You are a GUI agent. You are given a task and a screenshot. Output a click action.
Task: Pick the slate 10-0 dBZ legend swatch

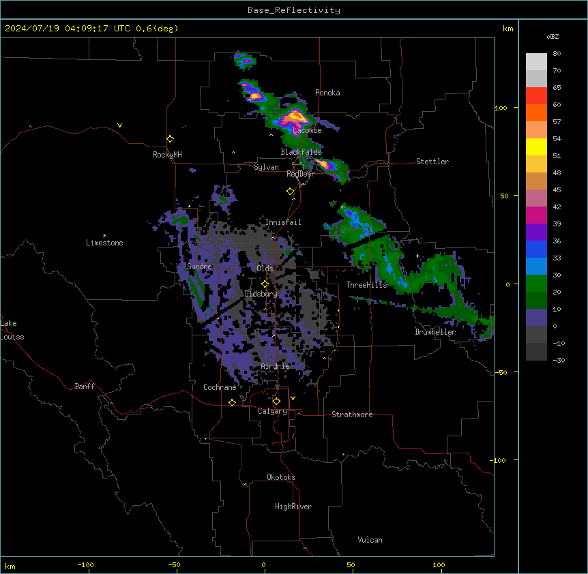[536, 318]
